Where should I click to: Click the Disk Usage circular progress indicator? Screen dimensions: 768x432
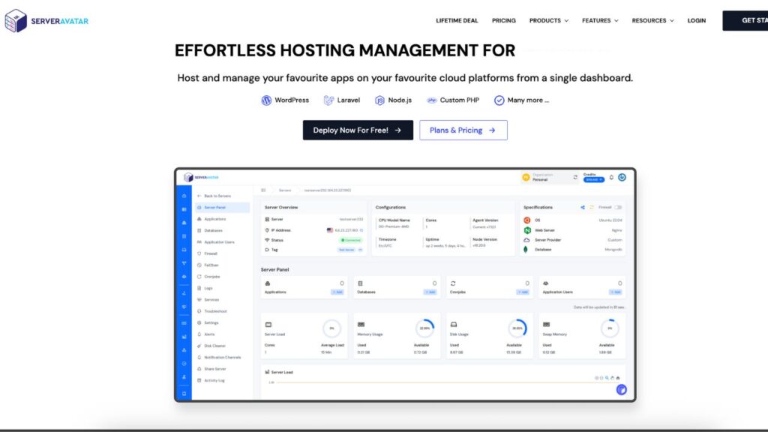tap(517, 328)
